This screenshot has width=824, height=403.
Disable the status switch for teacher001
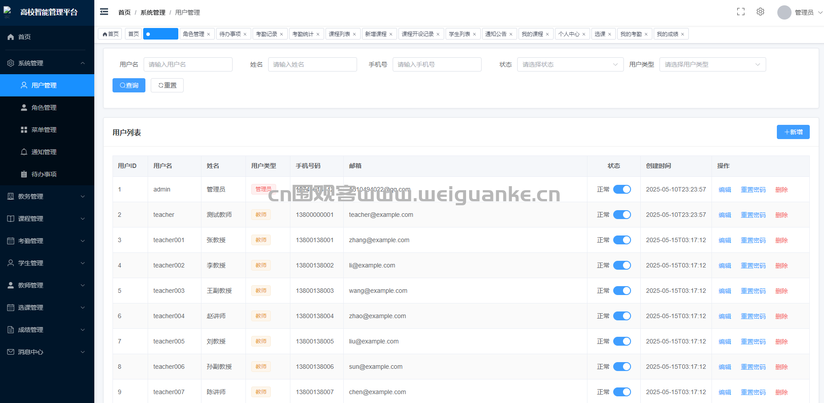coord(622,240)
